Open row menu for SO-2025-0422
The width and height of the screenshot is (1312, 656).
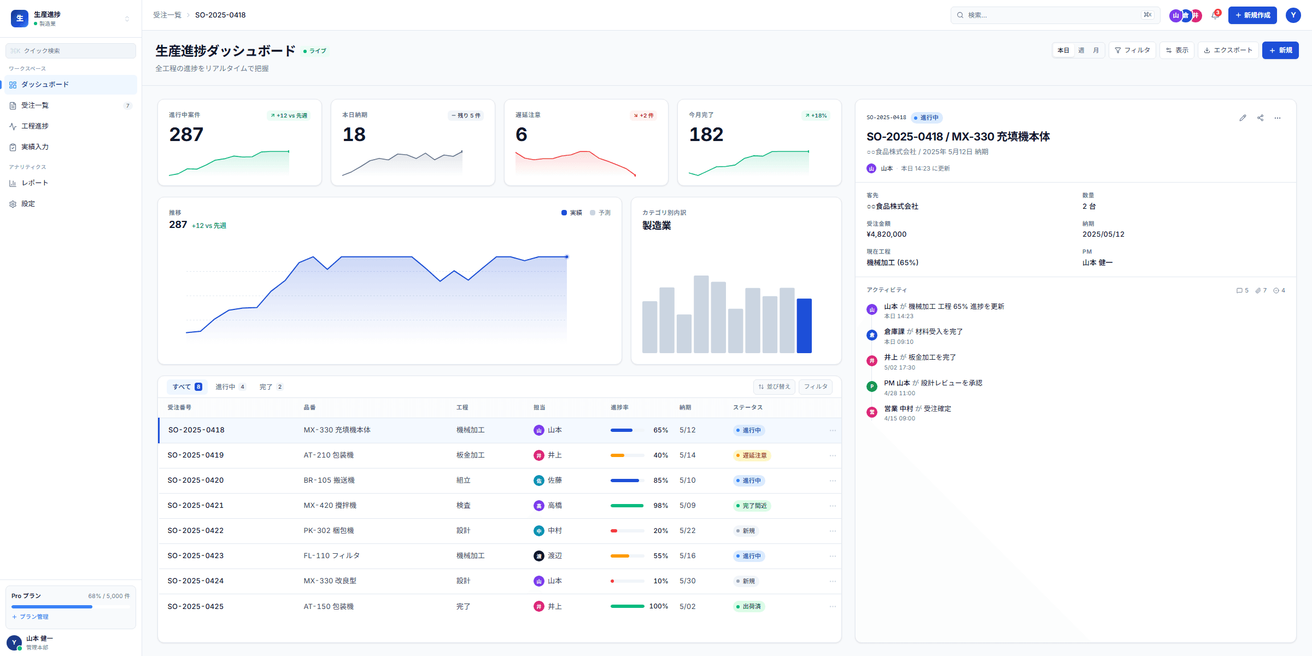pyautogui.click(x=833, y=531)
